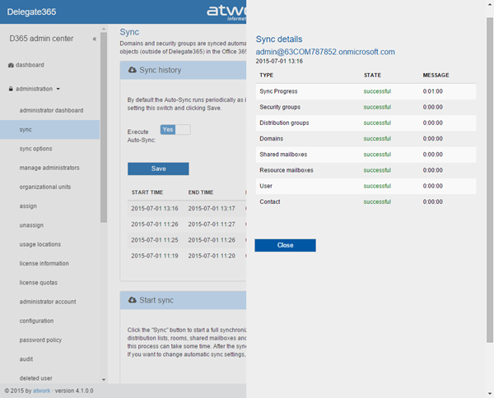Click the Sync details heading

(x=279, y=39)
